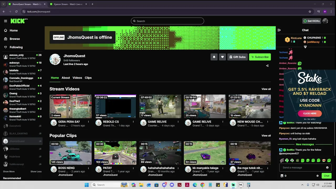Click View all for Popular Clips
The height and width of the screenshot is (189, 336).
[266, 136]
